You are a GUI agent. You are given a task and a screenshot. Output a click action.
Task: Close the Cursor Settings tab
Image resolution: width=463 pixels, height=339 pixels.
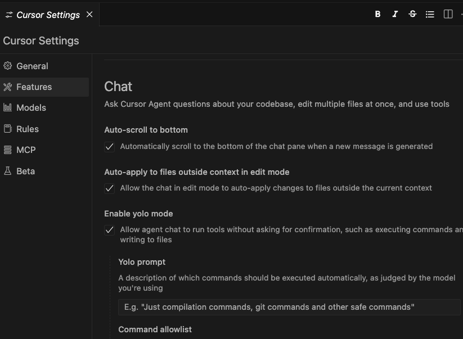[x=89, y=15]
